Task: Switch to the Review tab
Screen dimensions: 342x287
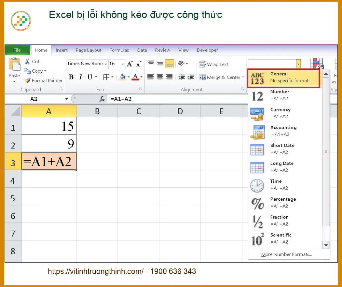Action: point(162,50)
